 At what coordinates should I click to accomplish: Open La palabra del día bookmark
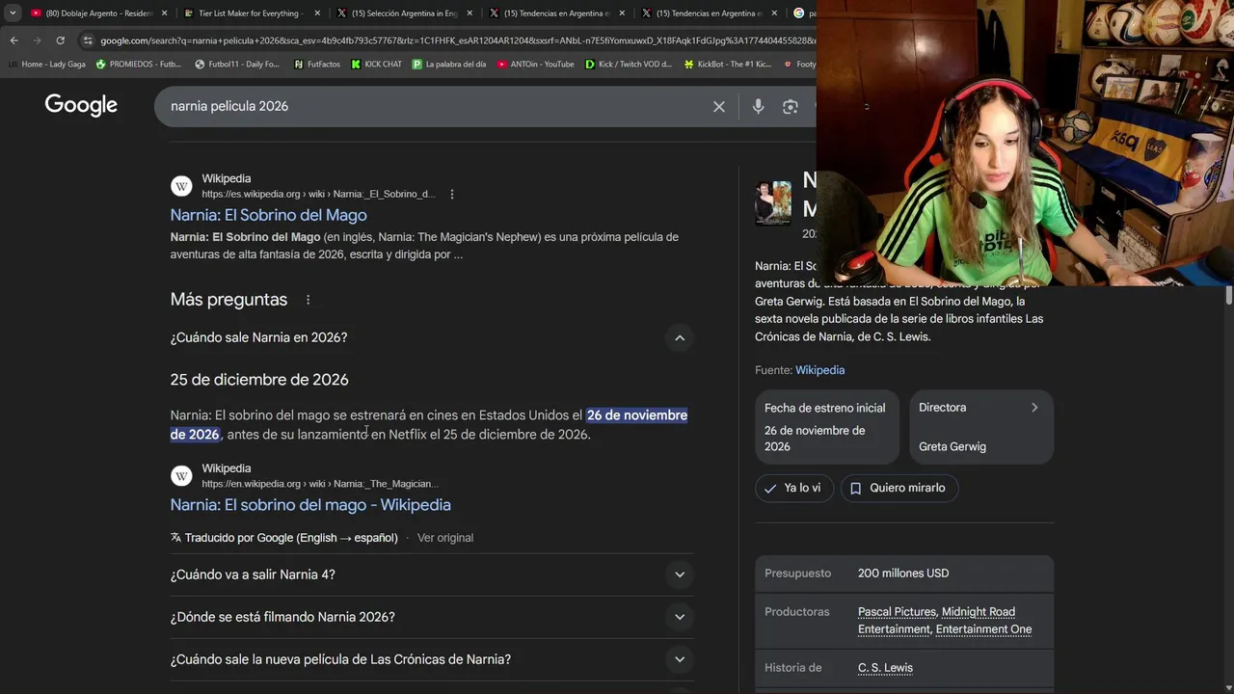(x=449, y=65)
